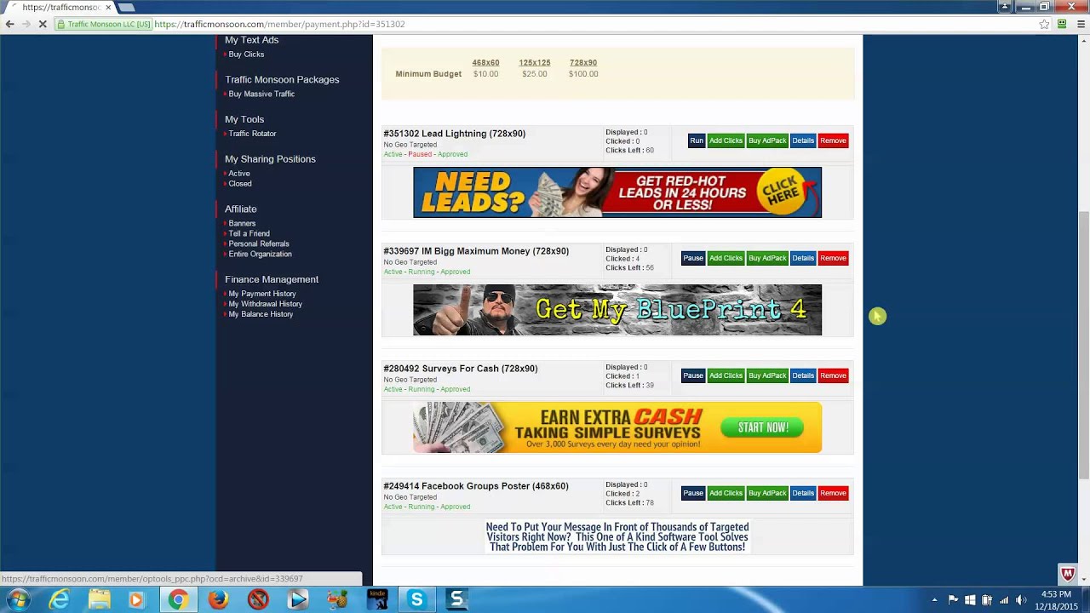Add Clicks to Lead Lightning campaign
The image size is (1090, 613).
(x=726, y=140)
